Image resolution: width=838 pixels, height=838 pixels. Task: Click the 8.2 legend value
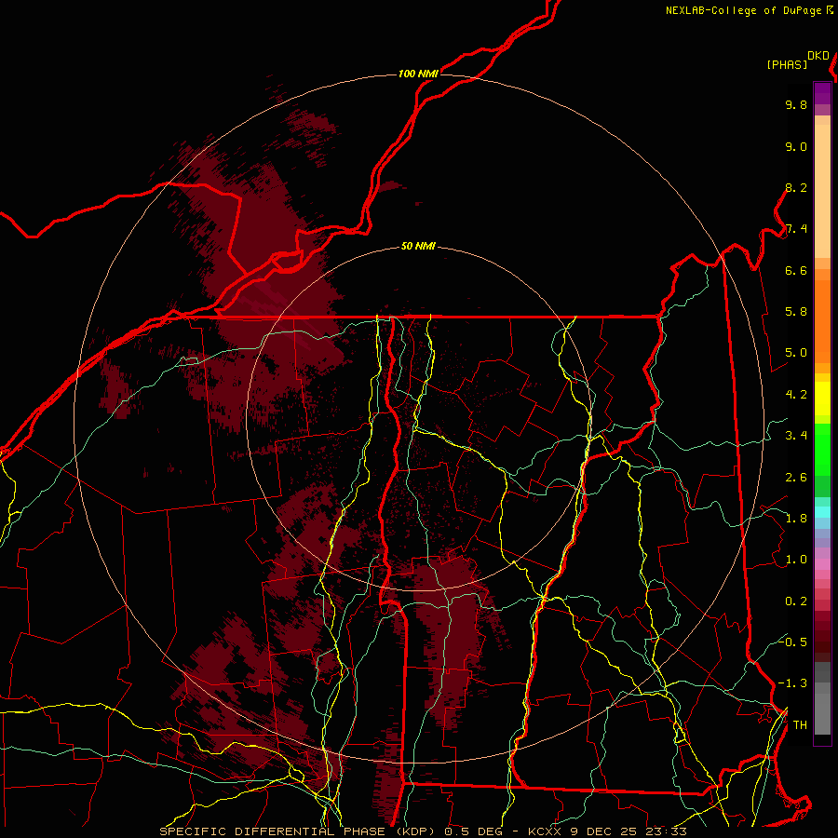(796, 188)
